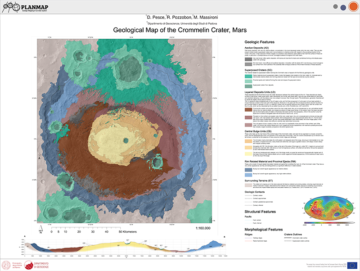The width and height of the screenshot is (360, 271).
Task: Click the 'Craters Outlines' subheading
Action: (x=293, y=235)
